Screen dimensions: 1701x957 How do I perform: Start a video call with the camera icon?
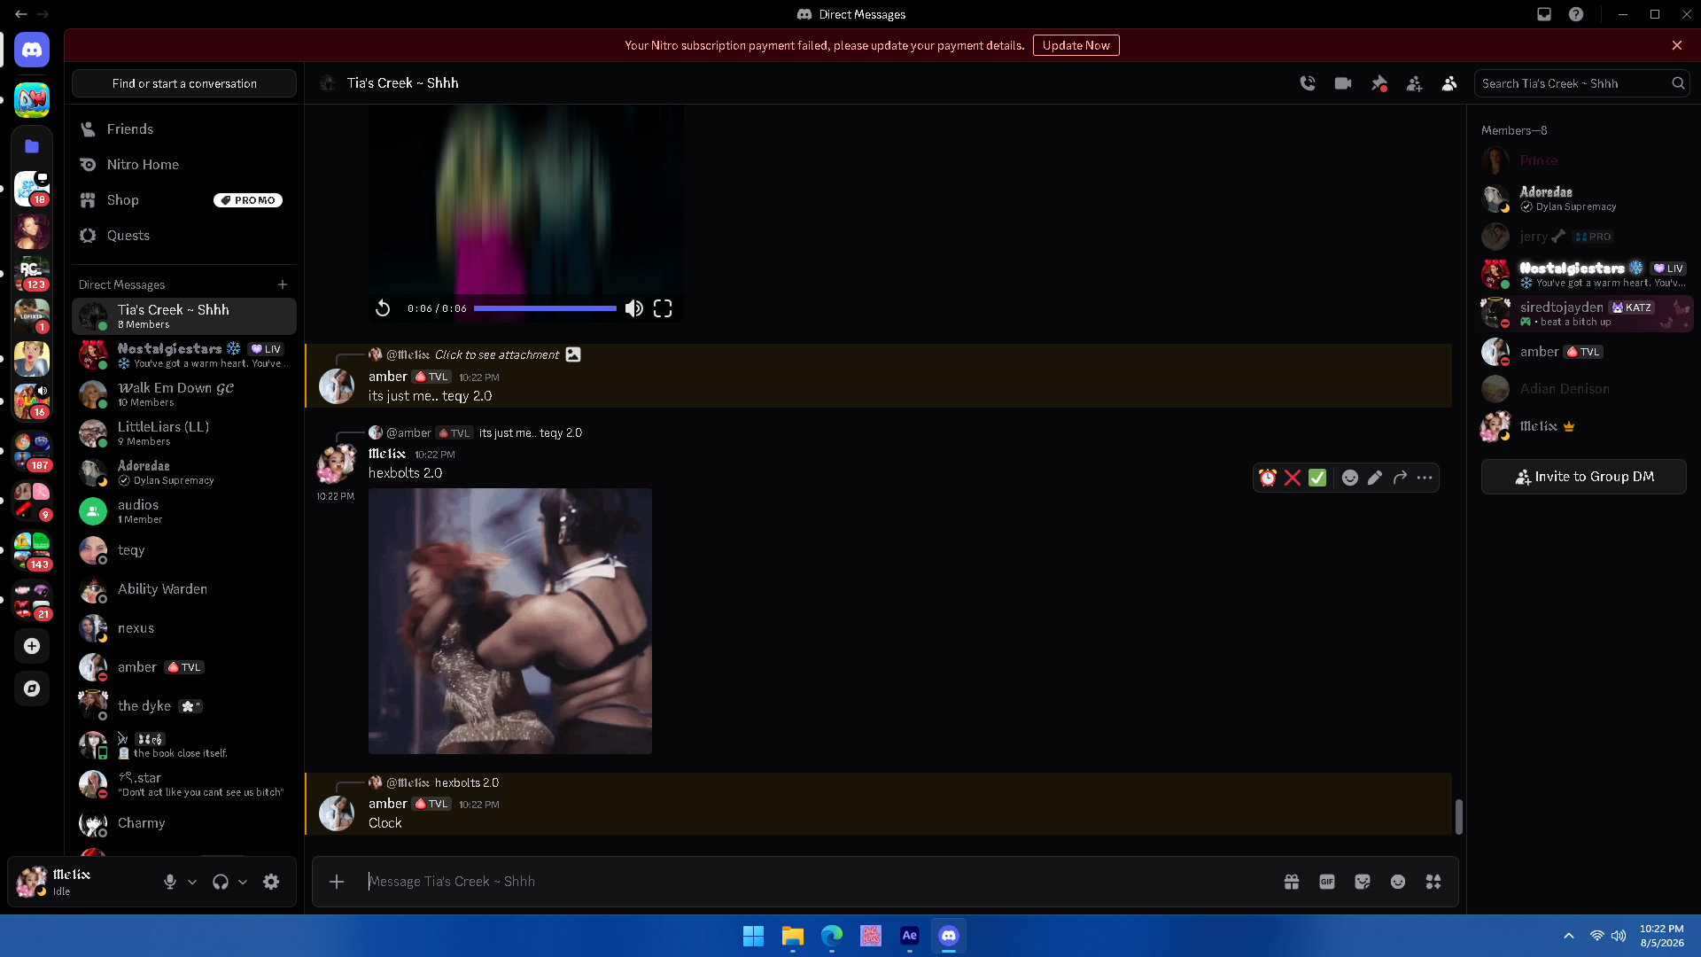tap(1343, 83)
